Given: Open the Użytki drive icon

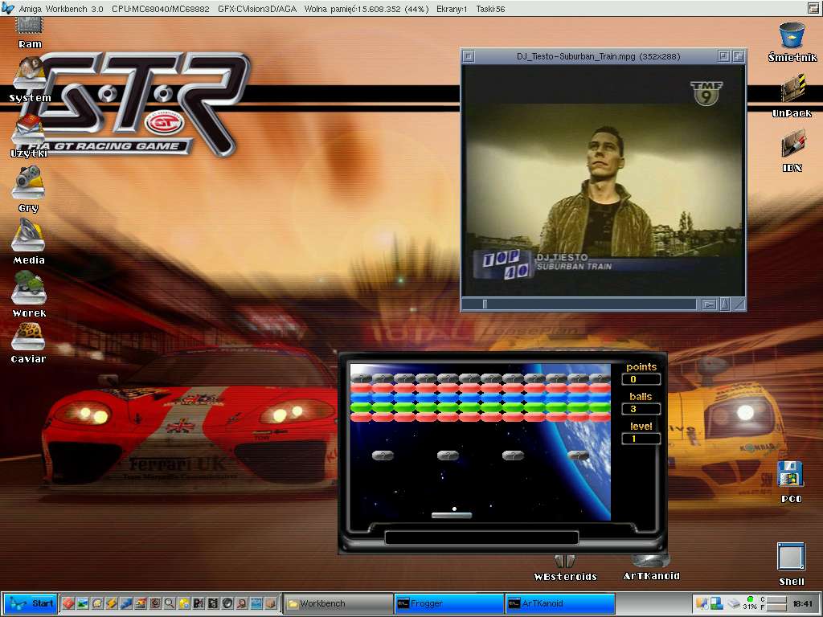Looking at the screenshot, I should 29,137.
